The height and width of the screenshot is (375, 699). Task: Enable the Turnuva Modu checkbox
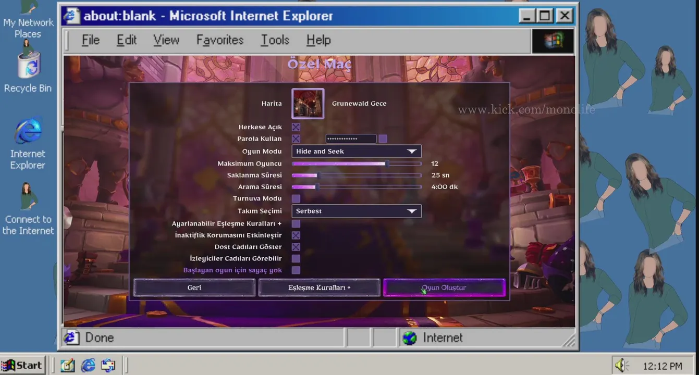(296, 198)
